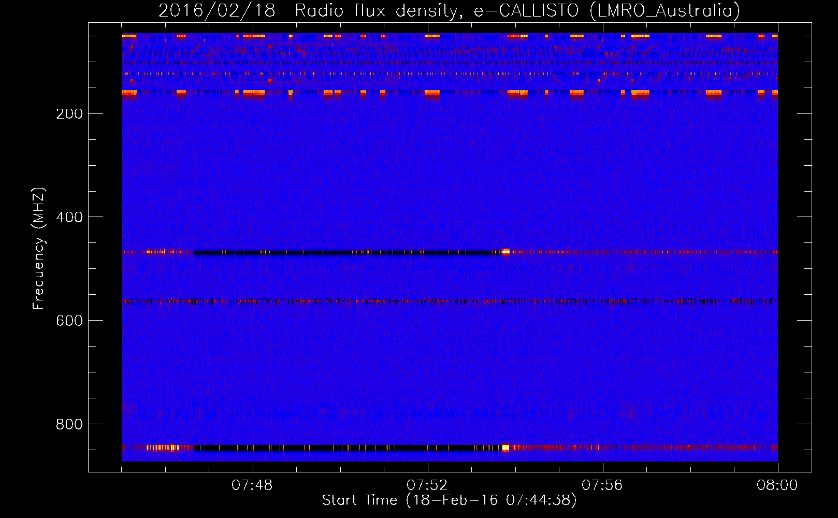Click the 07:56 time tick label
Image resolution: width=838 pixels, height=518 pixels.
pos(602,485)
